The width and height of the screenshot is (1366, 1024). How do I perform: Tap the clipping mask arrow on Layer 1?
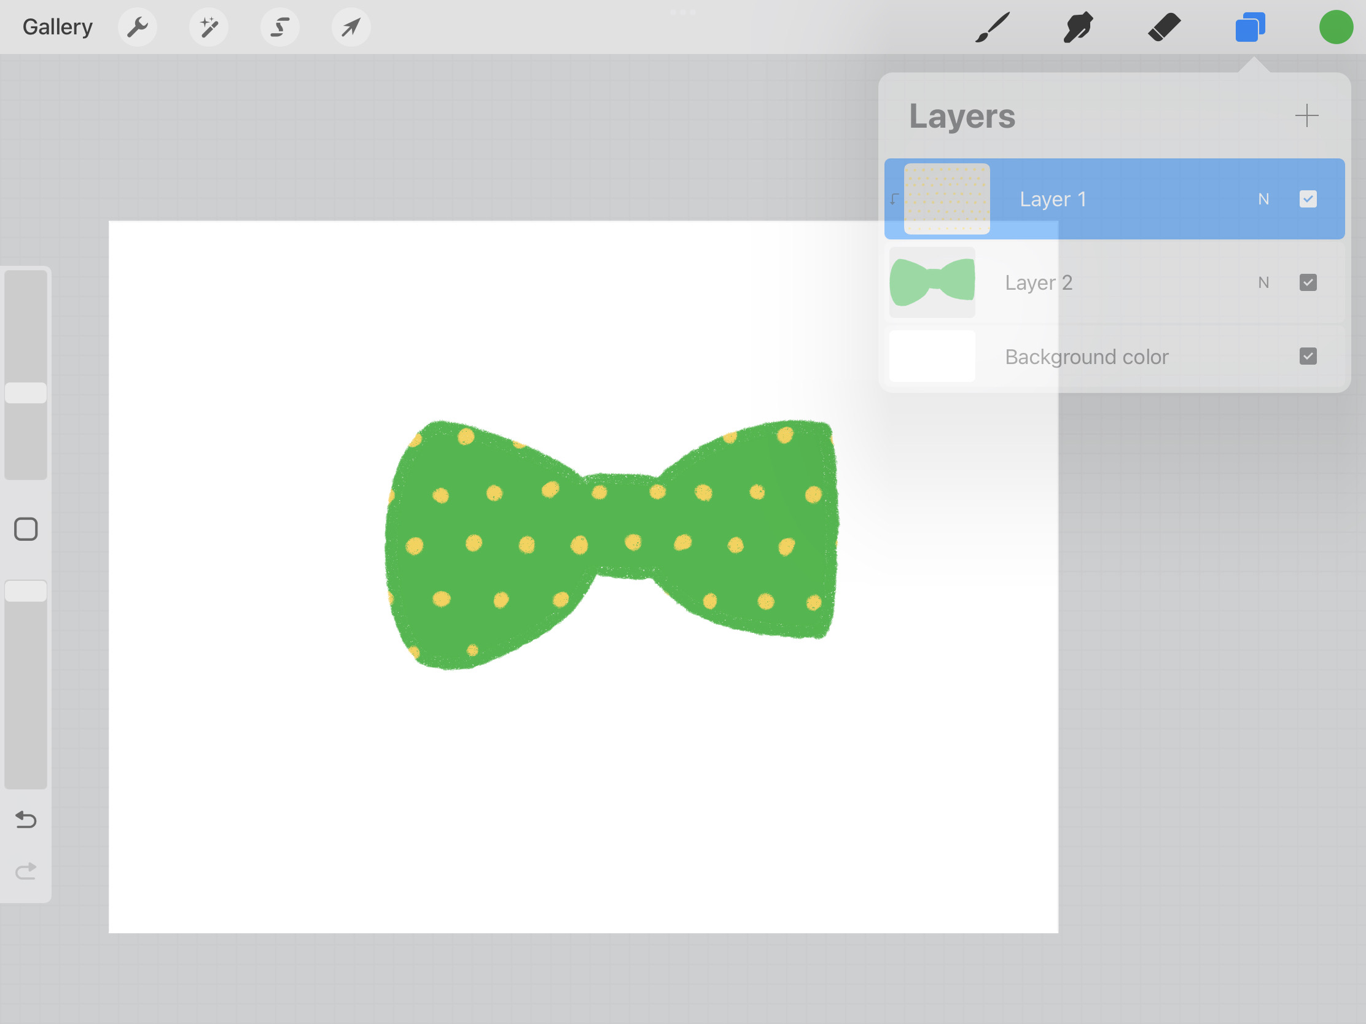pos(894,199)
